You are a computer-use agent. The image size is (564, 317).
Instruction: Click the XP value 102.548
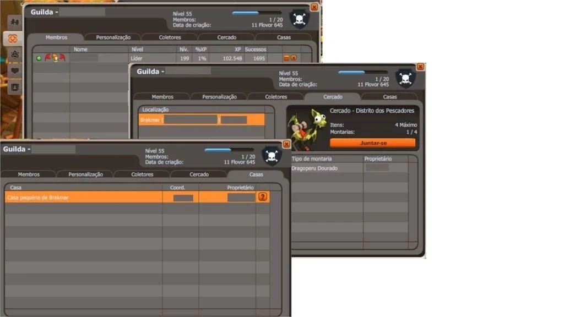coord(232,58)
